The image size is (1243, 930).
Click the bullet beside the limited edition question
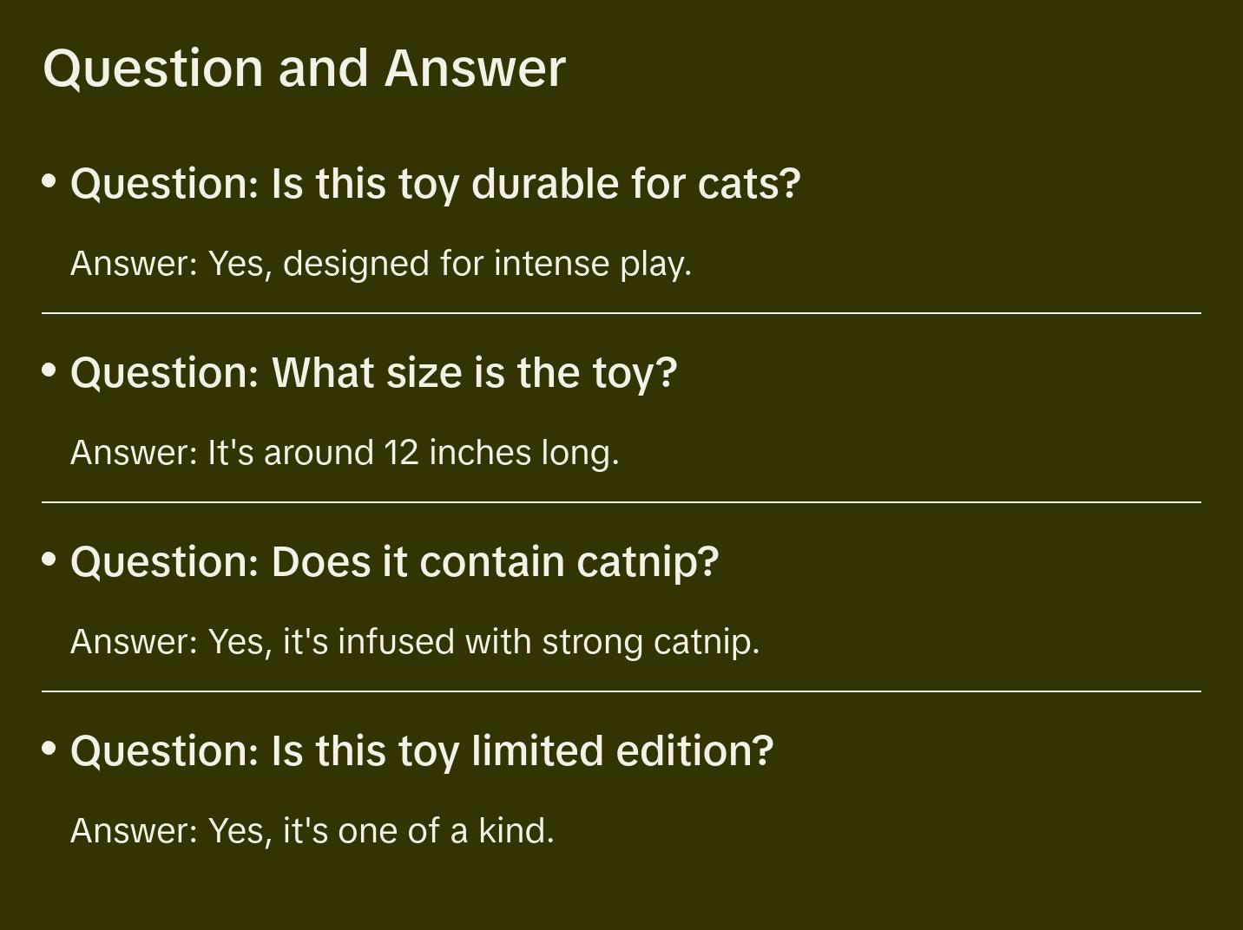(x=49, y=749)
